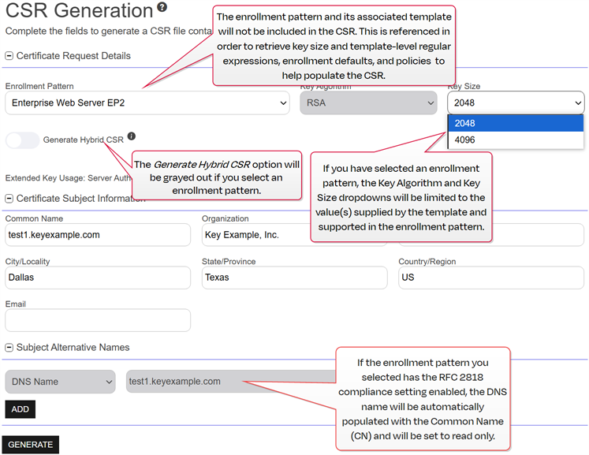Viewport: 589px width, 455px height.
Task: Click the Country/Region field containing US
Action: coord(490,278)
